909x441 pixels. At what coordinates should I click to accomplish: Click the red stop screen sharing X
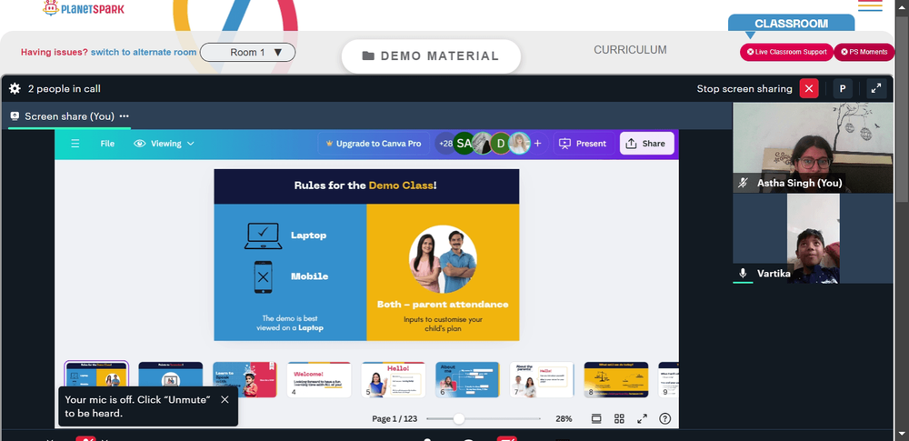click(809, 89)
